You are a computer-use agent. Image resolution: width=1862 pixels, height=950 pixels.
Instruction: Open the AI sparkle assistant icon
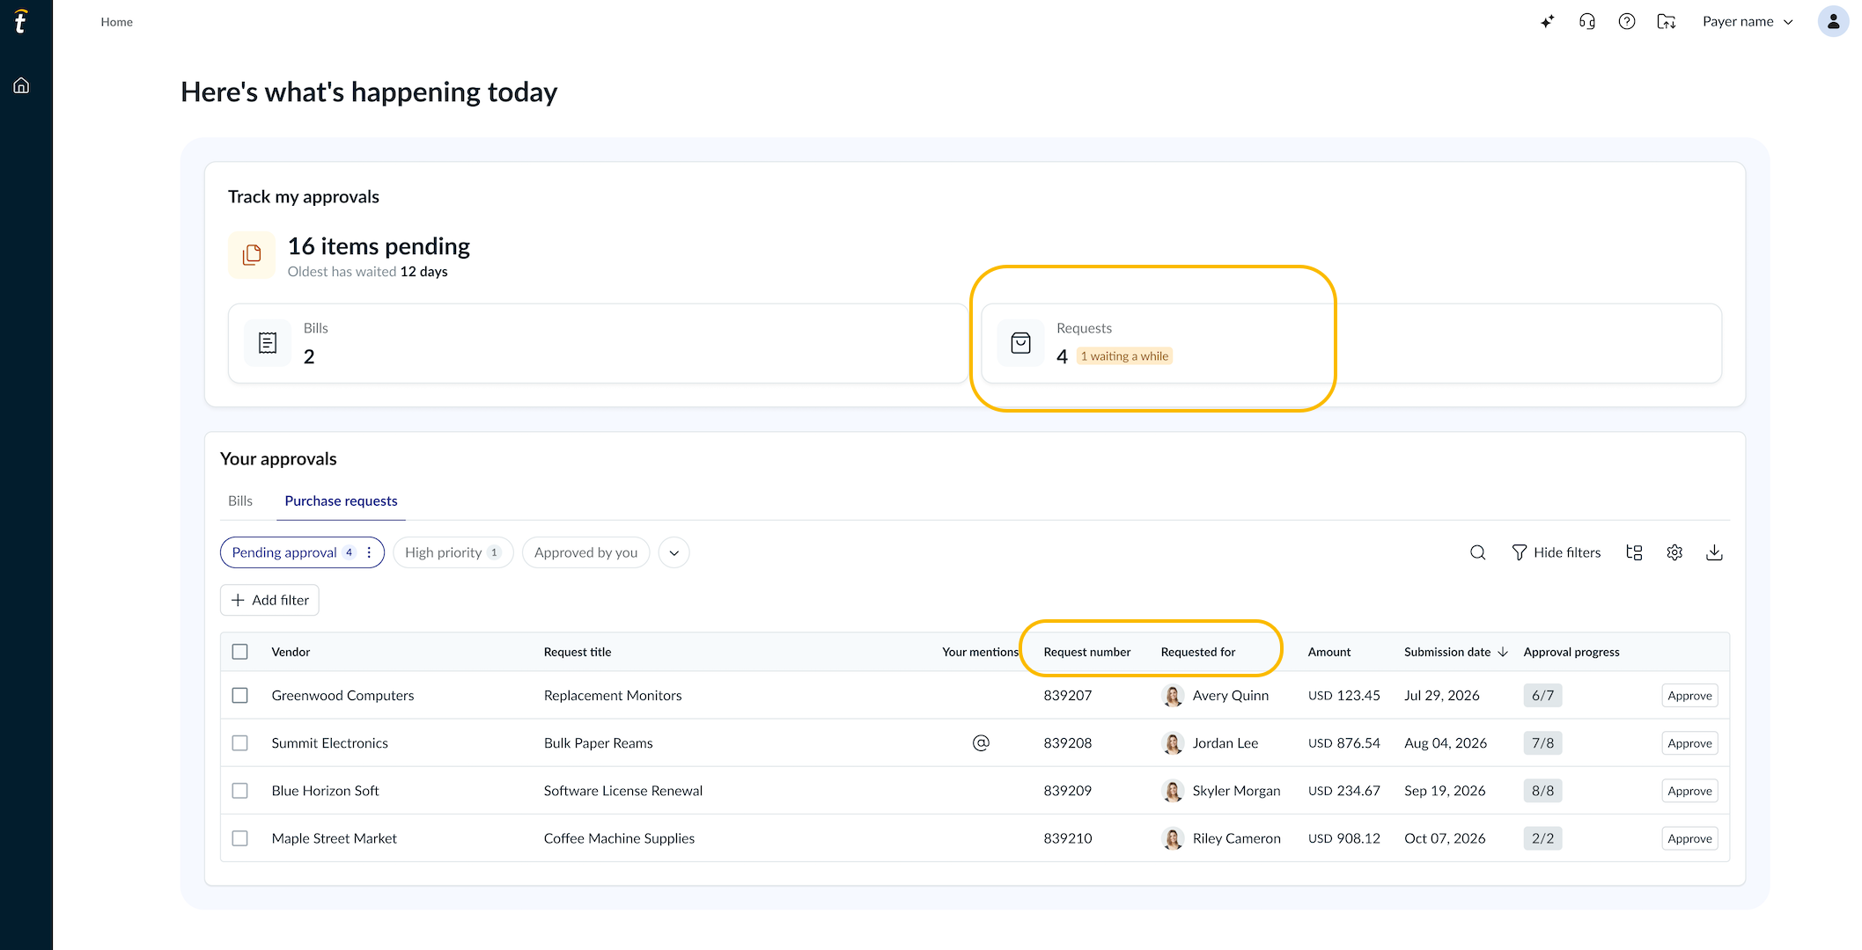tap(1547, 22)
